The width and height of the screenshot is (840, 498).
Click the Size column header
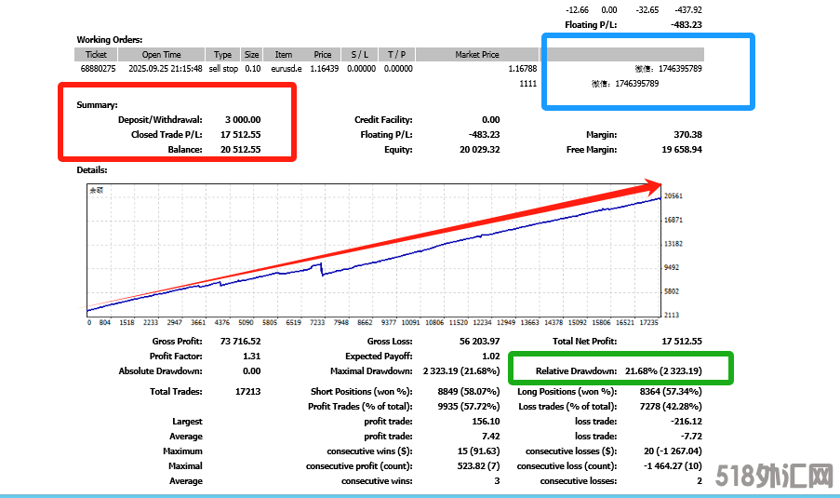[252, 55]
